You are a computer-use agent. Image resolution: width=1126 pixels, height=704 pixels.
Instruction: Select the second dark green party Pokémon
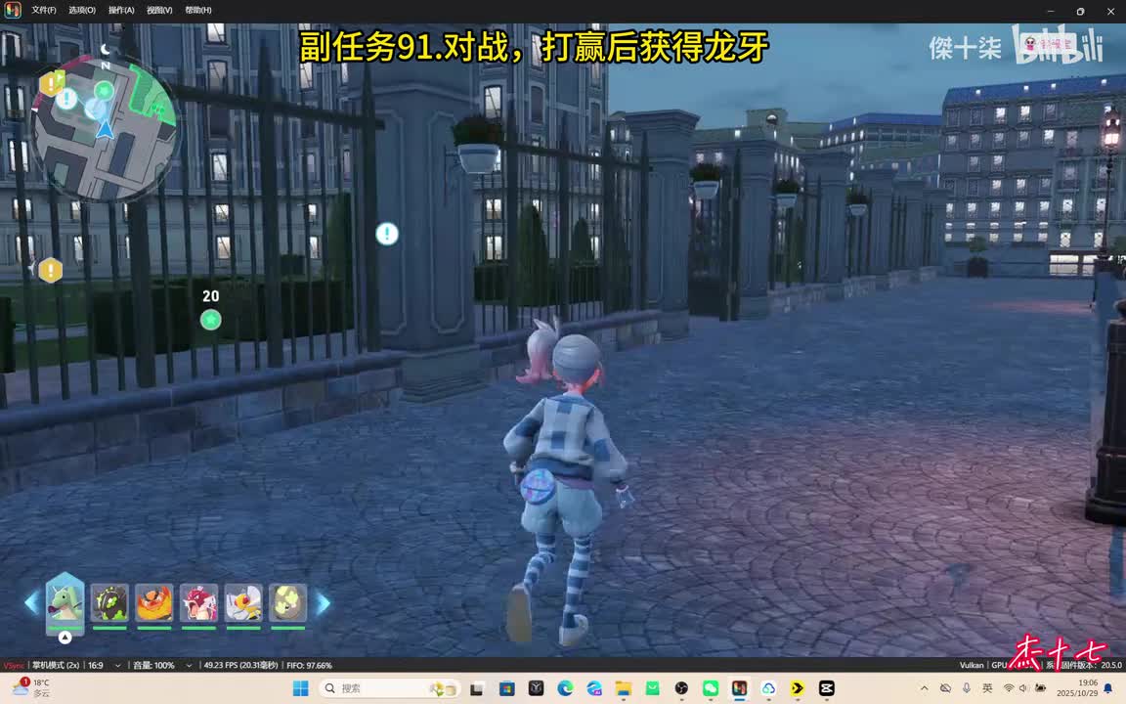coord(109,602)
